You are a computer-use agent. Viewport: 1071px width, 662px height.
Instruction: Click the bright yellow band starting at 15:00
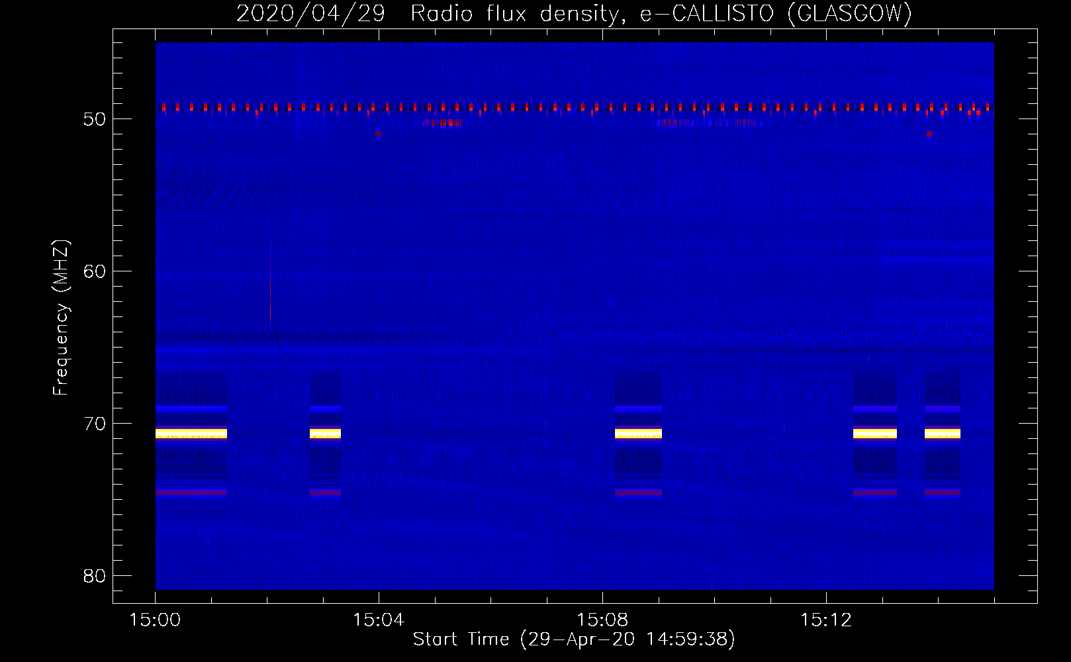coord(191,434)
